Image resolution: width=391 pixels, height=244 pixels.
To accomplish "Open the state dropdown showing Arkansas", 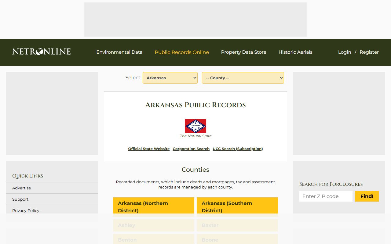I will pos(170,78).
